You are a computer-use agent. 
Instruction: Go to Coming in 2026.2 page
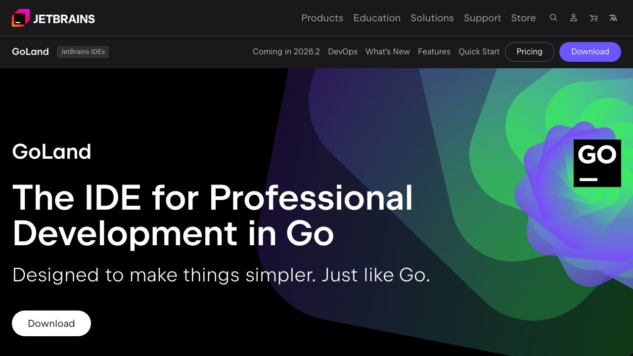(x=286, y=51)
